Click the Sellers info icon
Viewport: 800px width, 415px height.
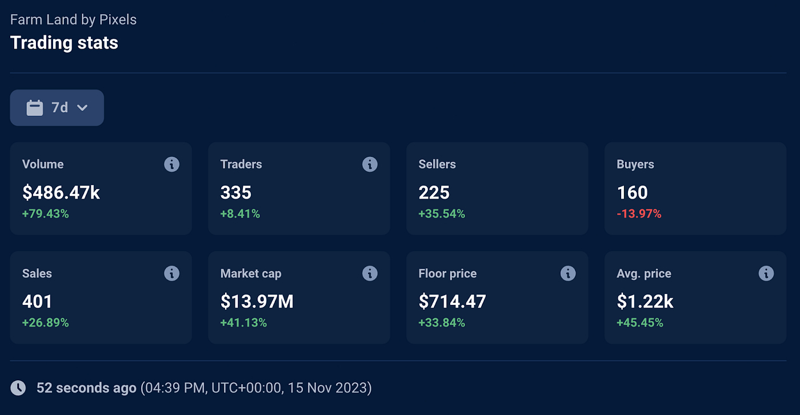tap(568, 164)
